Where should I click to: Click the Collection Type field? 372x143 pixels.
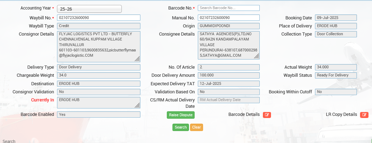click(336, 34)
